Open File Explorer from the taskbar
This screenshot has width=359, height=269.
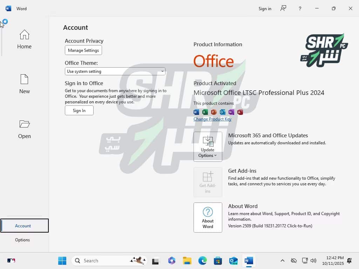[187, 261]
